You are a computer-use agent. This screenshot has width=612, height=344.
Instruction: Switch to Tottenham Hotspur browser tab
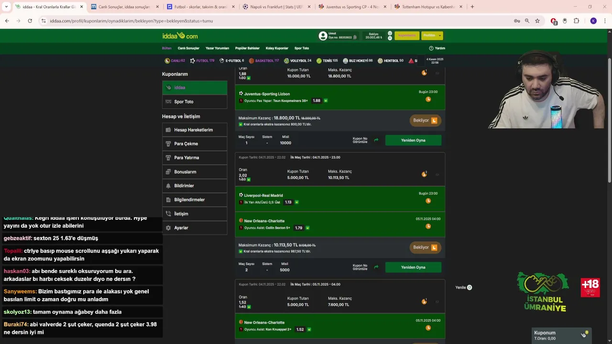(428, 7)
